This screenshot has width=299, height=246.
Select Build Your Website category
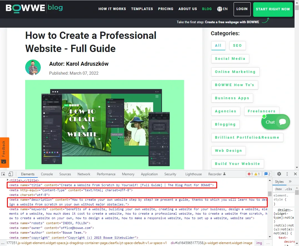point(238,164)
